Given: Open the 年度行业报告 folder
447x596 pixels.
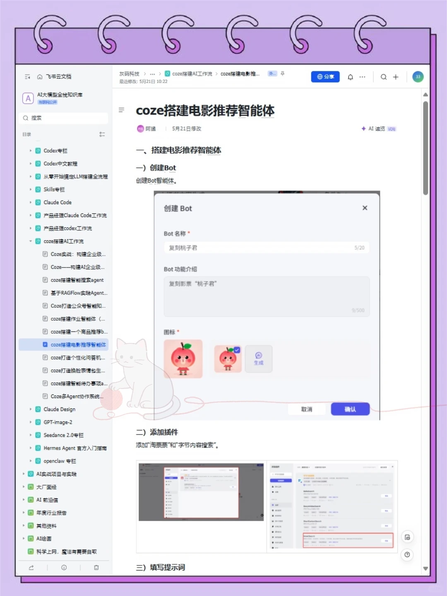Looking at the screenshot, I should point(51,513).
